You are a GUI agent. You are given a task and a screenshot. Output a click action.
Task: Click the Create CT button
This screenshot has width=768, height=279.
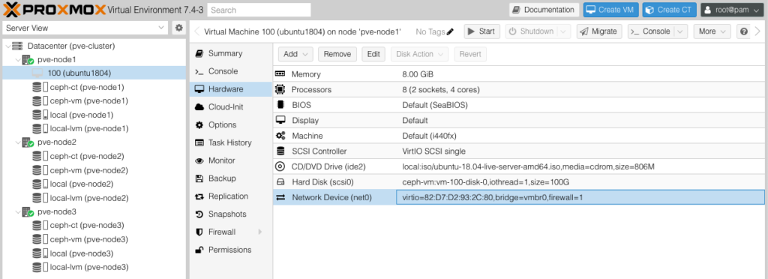(x=670, y=10)
